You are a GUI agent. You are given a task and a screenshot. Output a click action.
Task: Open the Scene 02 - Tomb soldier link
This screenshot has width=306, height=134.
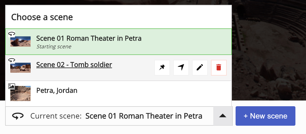pyautogui.click(x=74, y=65)
